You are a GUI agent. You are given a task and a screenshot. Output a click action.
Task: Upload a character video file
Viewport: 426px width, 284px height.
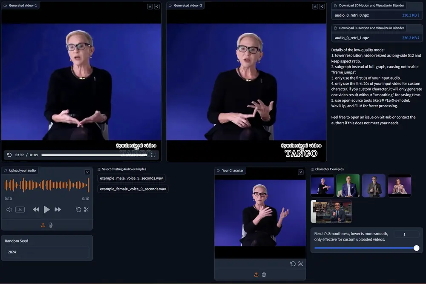click(256, 275)
